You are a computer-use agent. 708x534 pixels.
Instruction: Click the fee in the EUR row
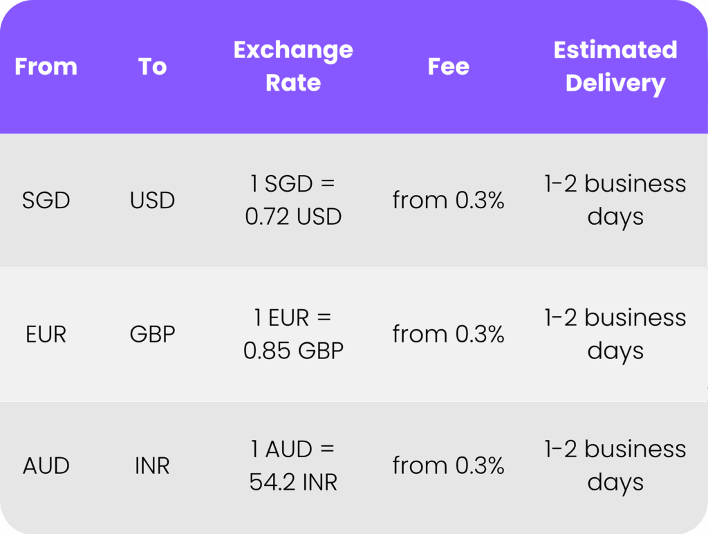tap(448, 335)
